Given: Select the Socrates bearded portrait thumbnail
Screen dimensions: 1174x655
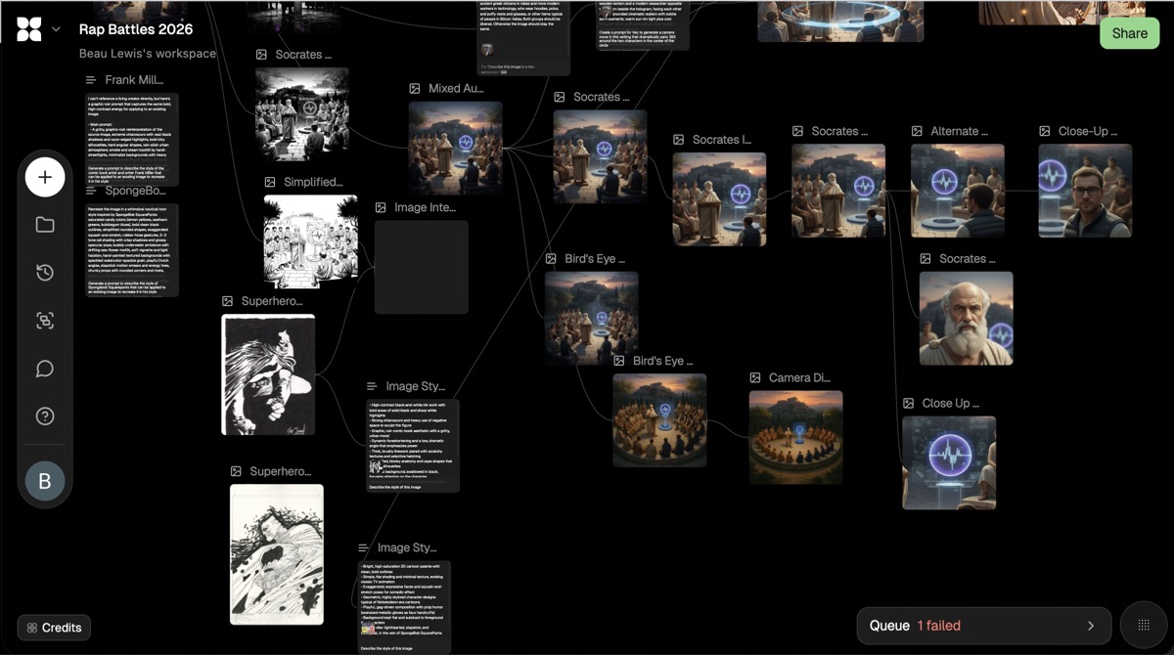Looking at the screenshot, I should coord(966,318).
